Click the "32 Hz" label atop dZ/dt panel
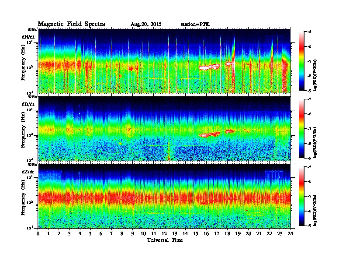The height and width of the screenshot is (268, 346). (x=32, y=165)
